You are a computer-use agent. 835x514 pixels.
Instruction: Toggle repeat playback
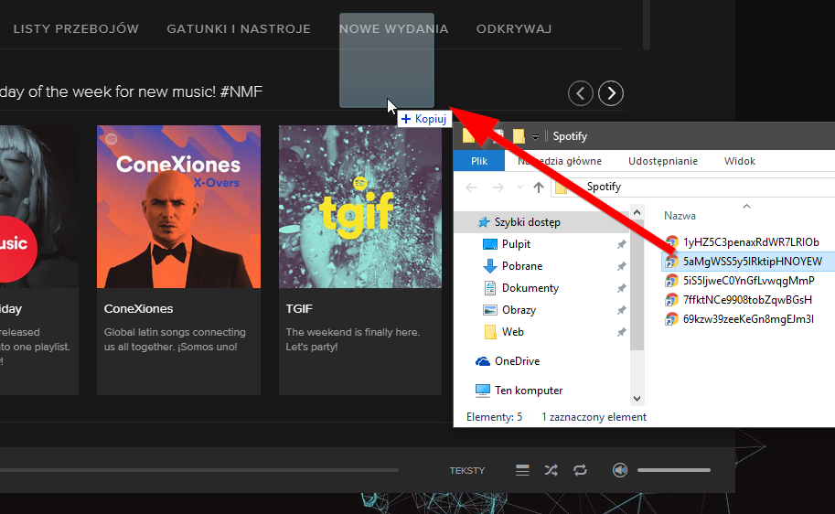coord(580,470)
